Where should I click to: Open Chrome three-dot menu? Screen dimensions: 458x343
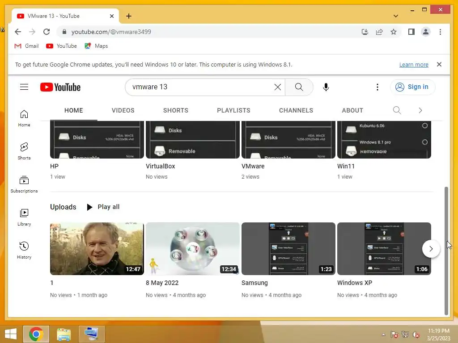pos(440,32)
